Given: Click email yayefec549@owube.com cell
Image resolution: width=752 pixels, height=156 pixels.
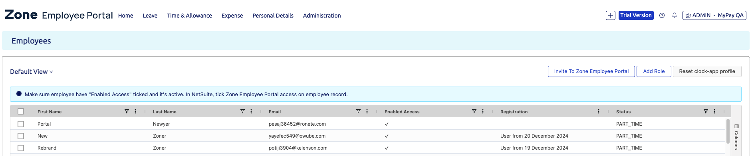Looking at the screenshot, I should pyautogui.click(x=297, y=136).
